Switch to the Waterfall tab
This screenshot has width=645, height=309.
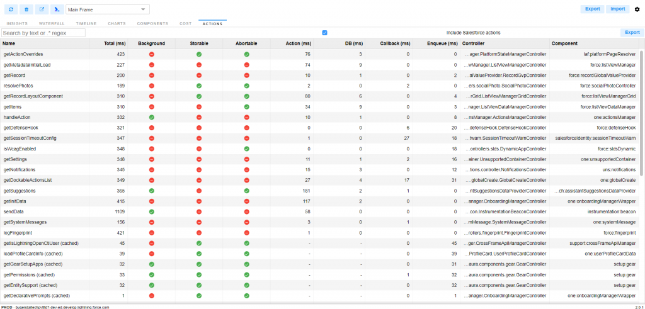(52, 23)
